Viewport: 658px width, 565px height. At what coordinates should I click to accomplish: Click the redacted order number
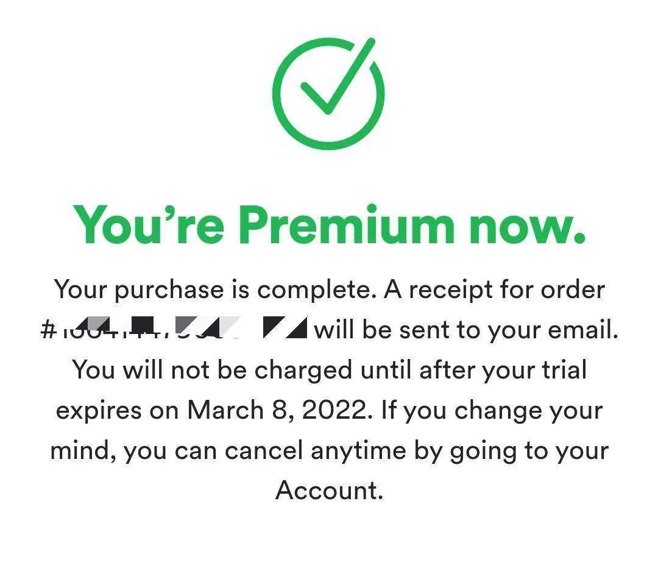tap(180, 329)
